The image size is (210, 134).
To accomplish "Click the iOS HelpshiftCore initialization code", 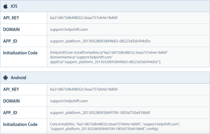I will coord(109,57).
